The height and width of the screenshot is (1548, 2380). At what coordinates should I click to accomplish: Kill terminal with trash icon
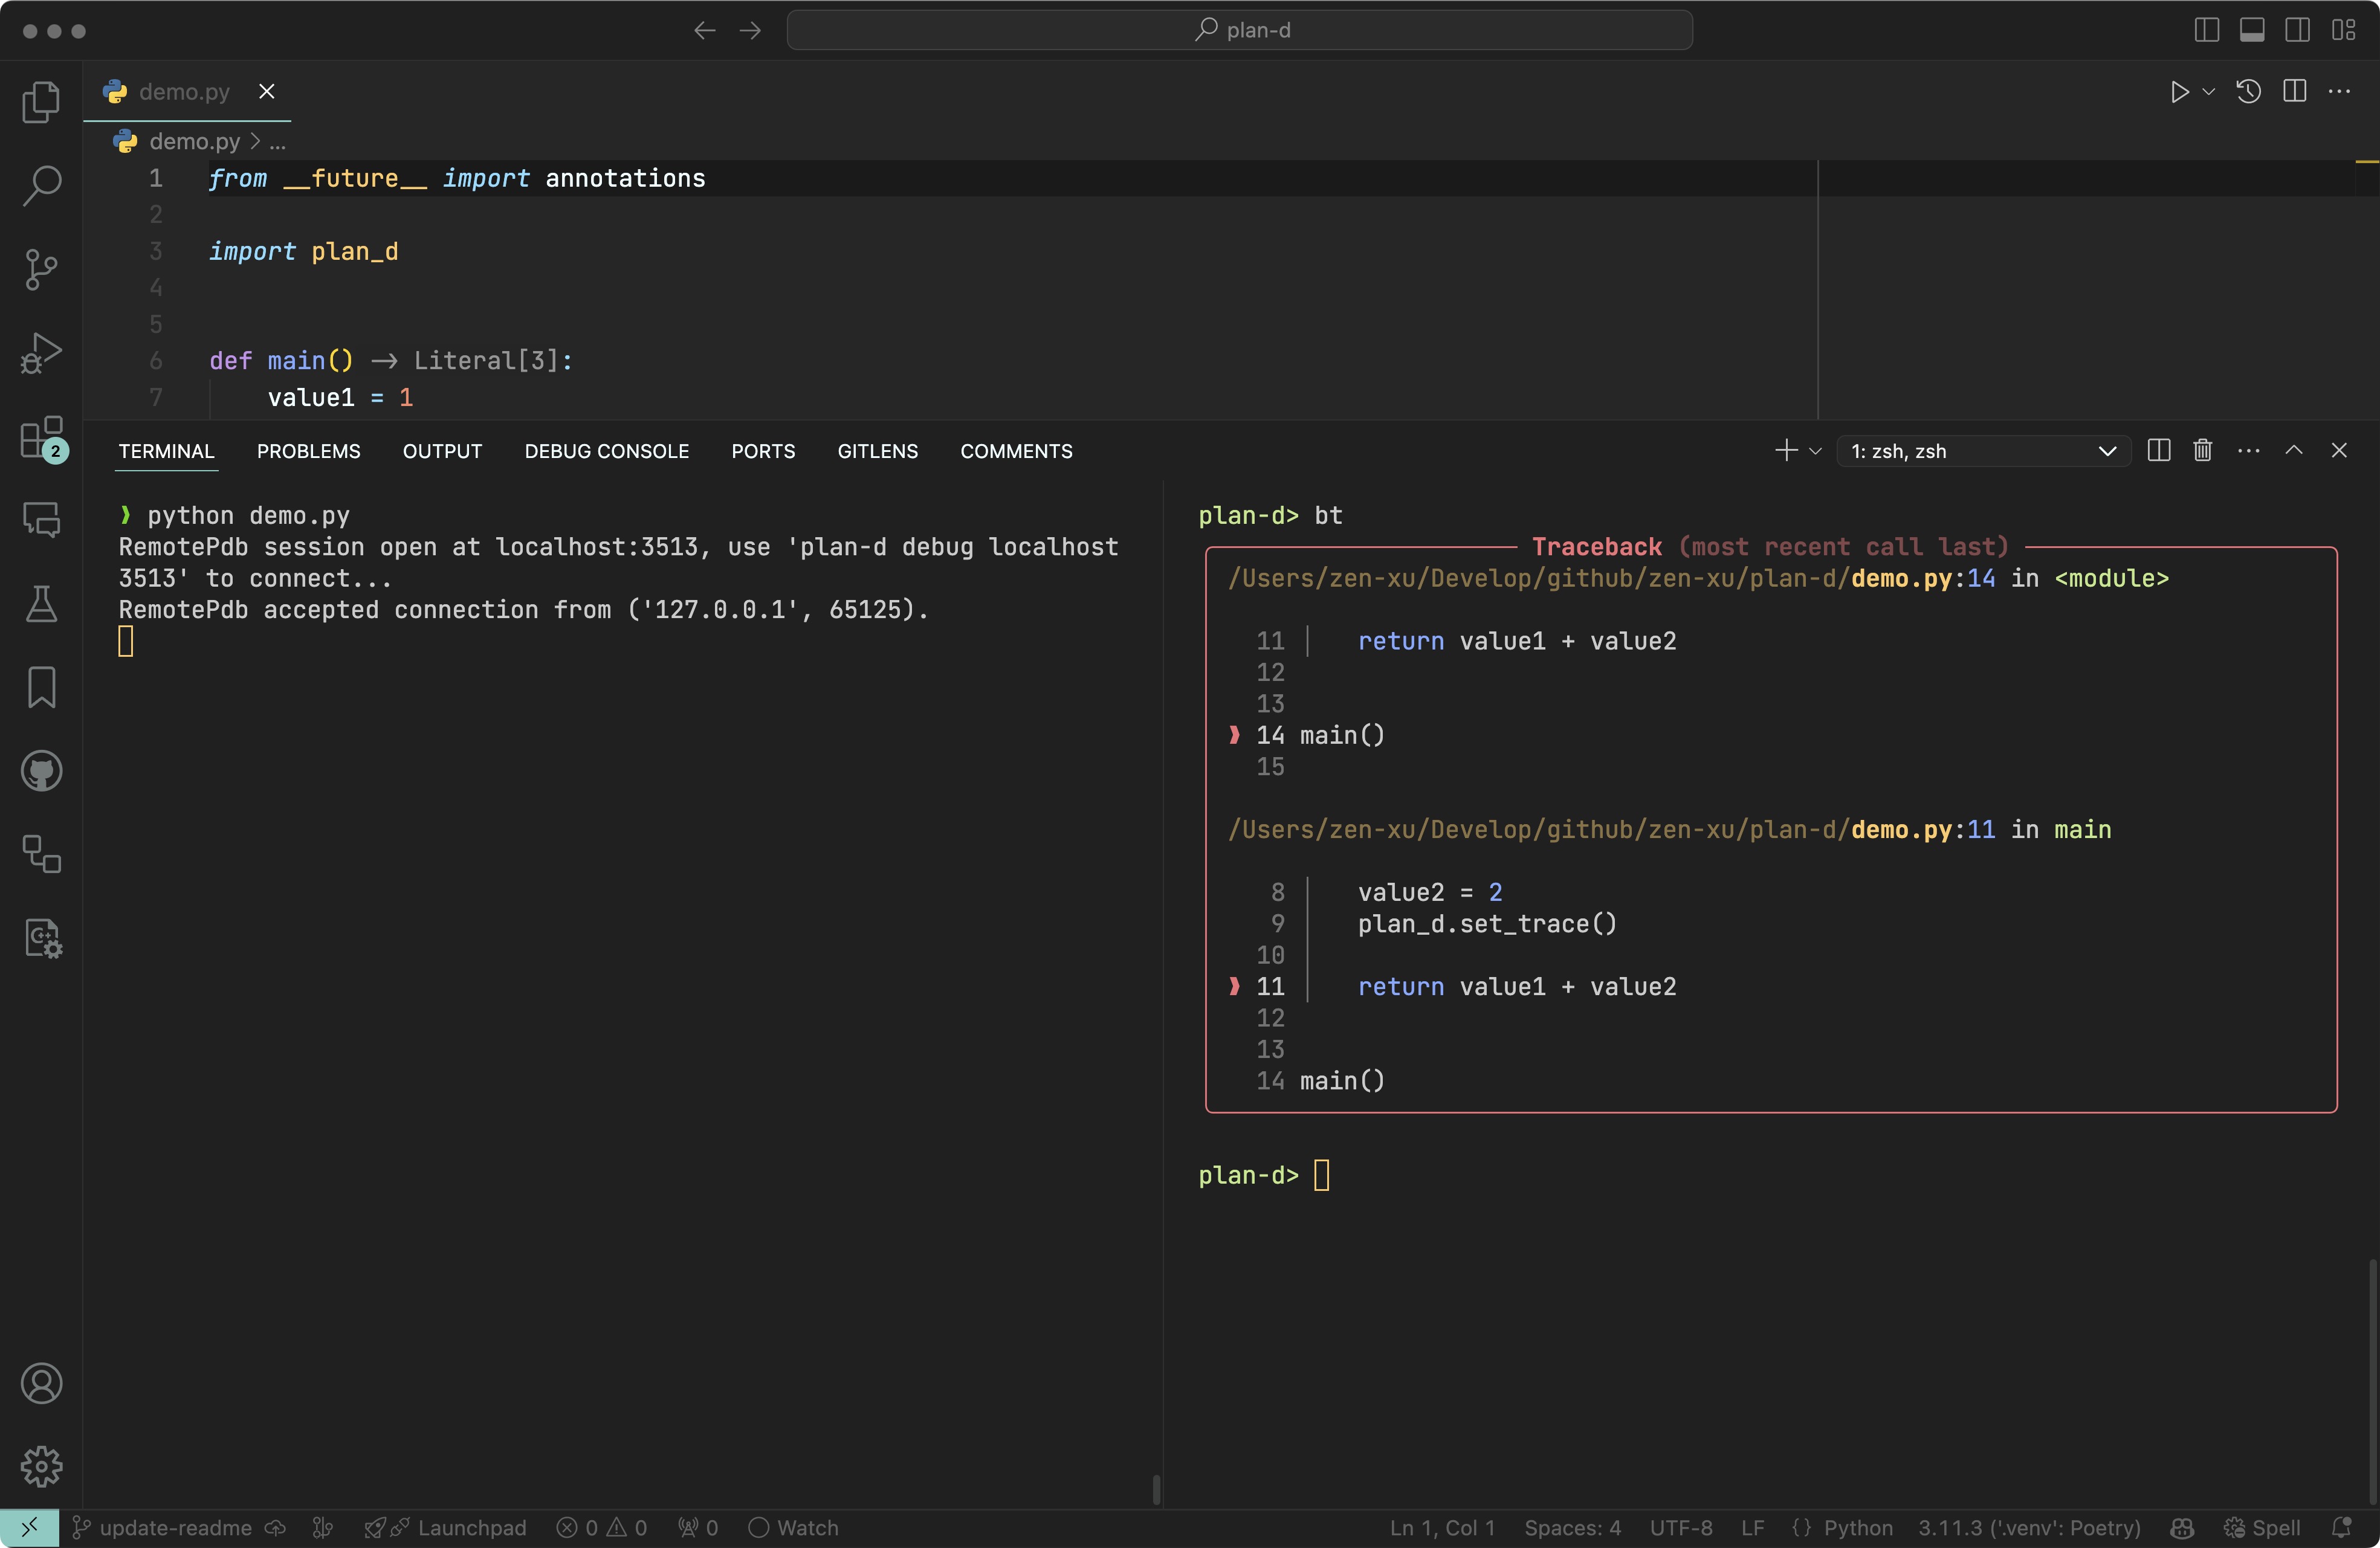[2202, 451]
